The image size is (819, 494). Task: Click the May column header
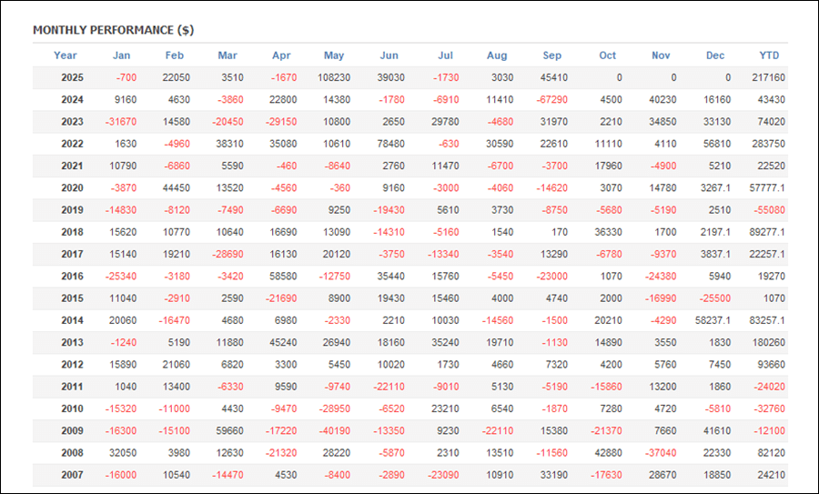(x=334, y=55)
